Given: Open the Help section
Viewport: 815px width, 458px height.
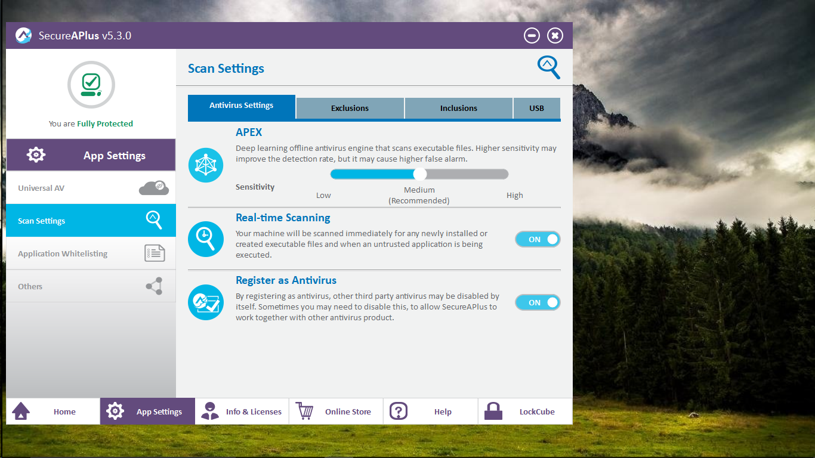Looking at the screenshot, I should tap(431, 411).
